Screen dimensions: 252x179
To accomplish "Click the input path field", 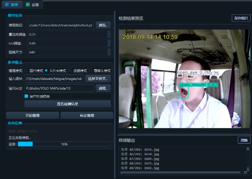I will click(x=54, y=79).
